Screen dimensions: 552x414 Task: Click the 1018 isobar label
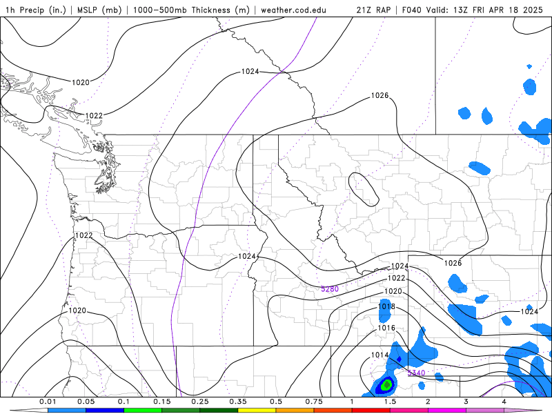(386, 306)
